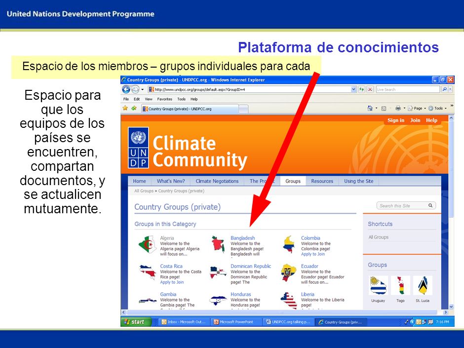
Task: Open the search provider options dropdown
Action: tap(450, 89)
